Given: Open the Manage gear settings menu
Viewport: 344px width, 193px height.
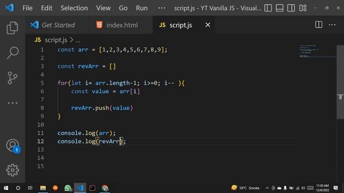Looking at the screenshot, I should click(12, 170).
